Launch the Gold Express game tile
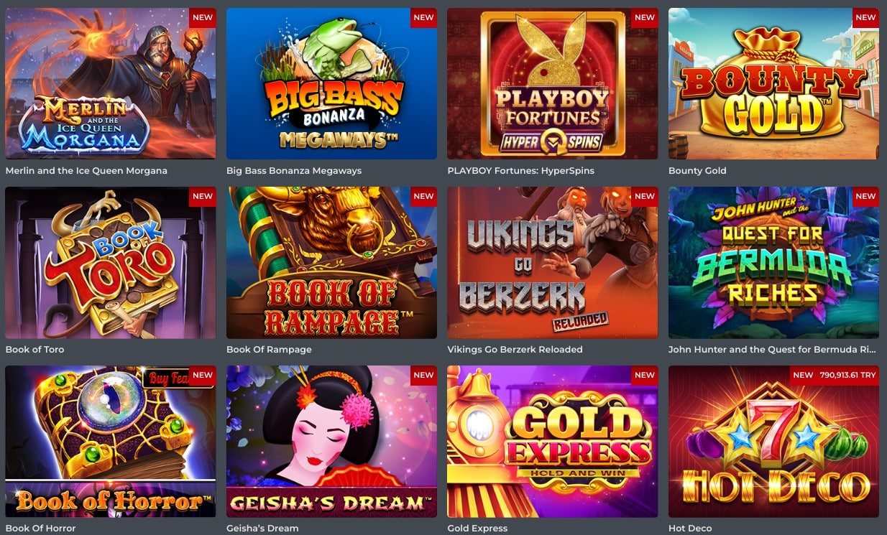This screenshot has width=887, height=535. click(x=552, y=442)
